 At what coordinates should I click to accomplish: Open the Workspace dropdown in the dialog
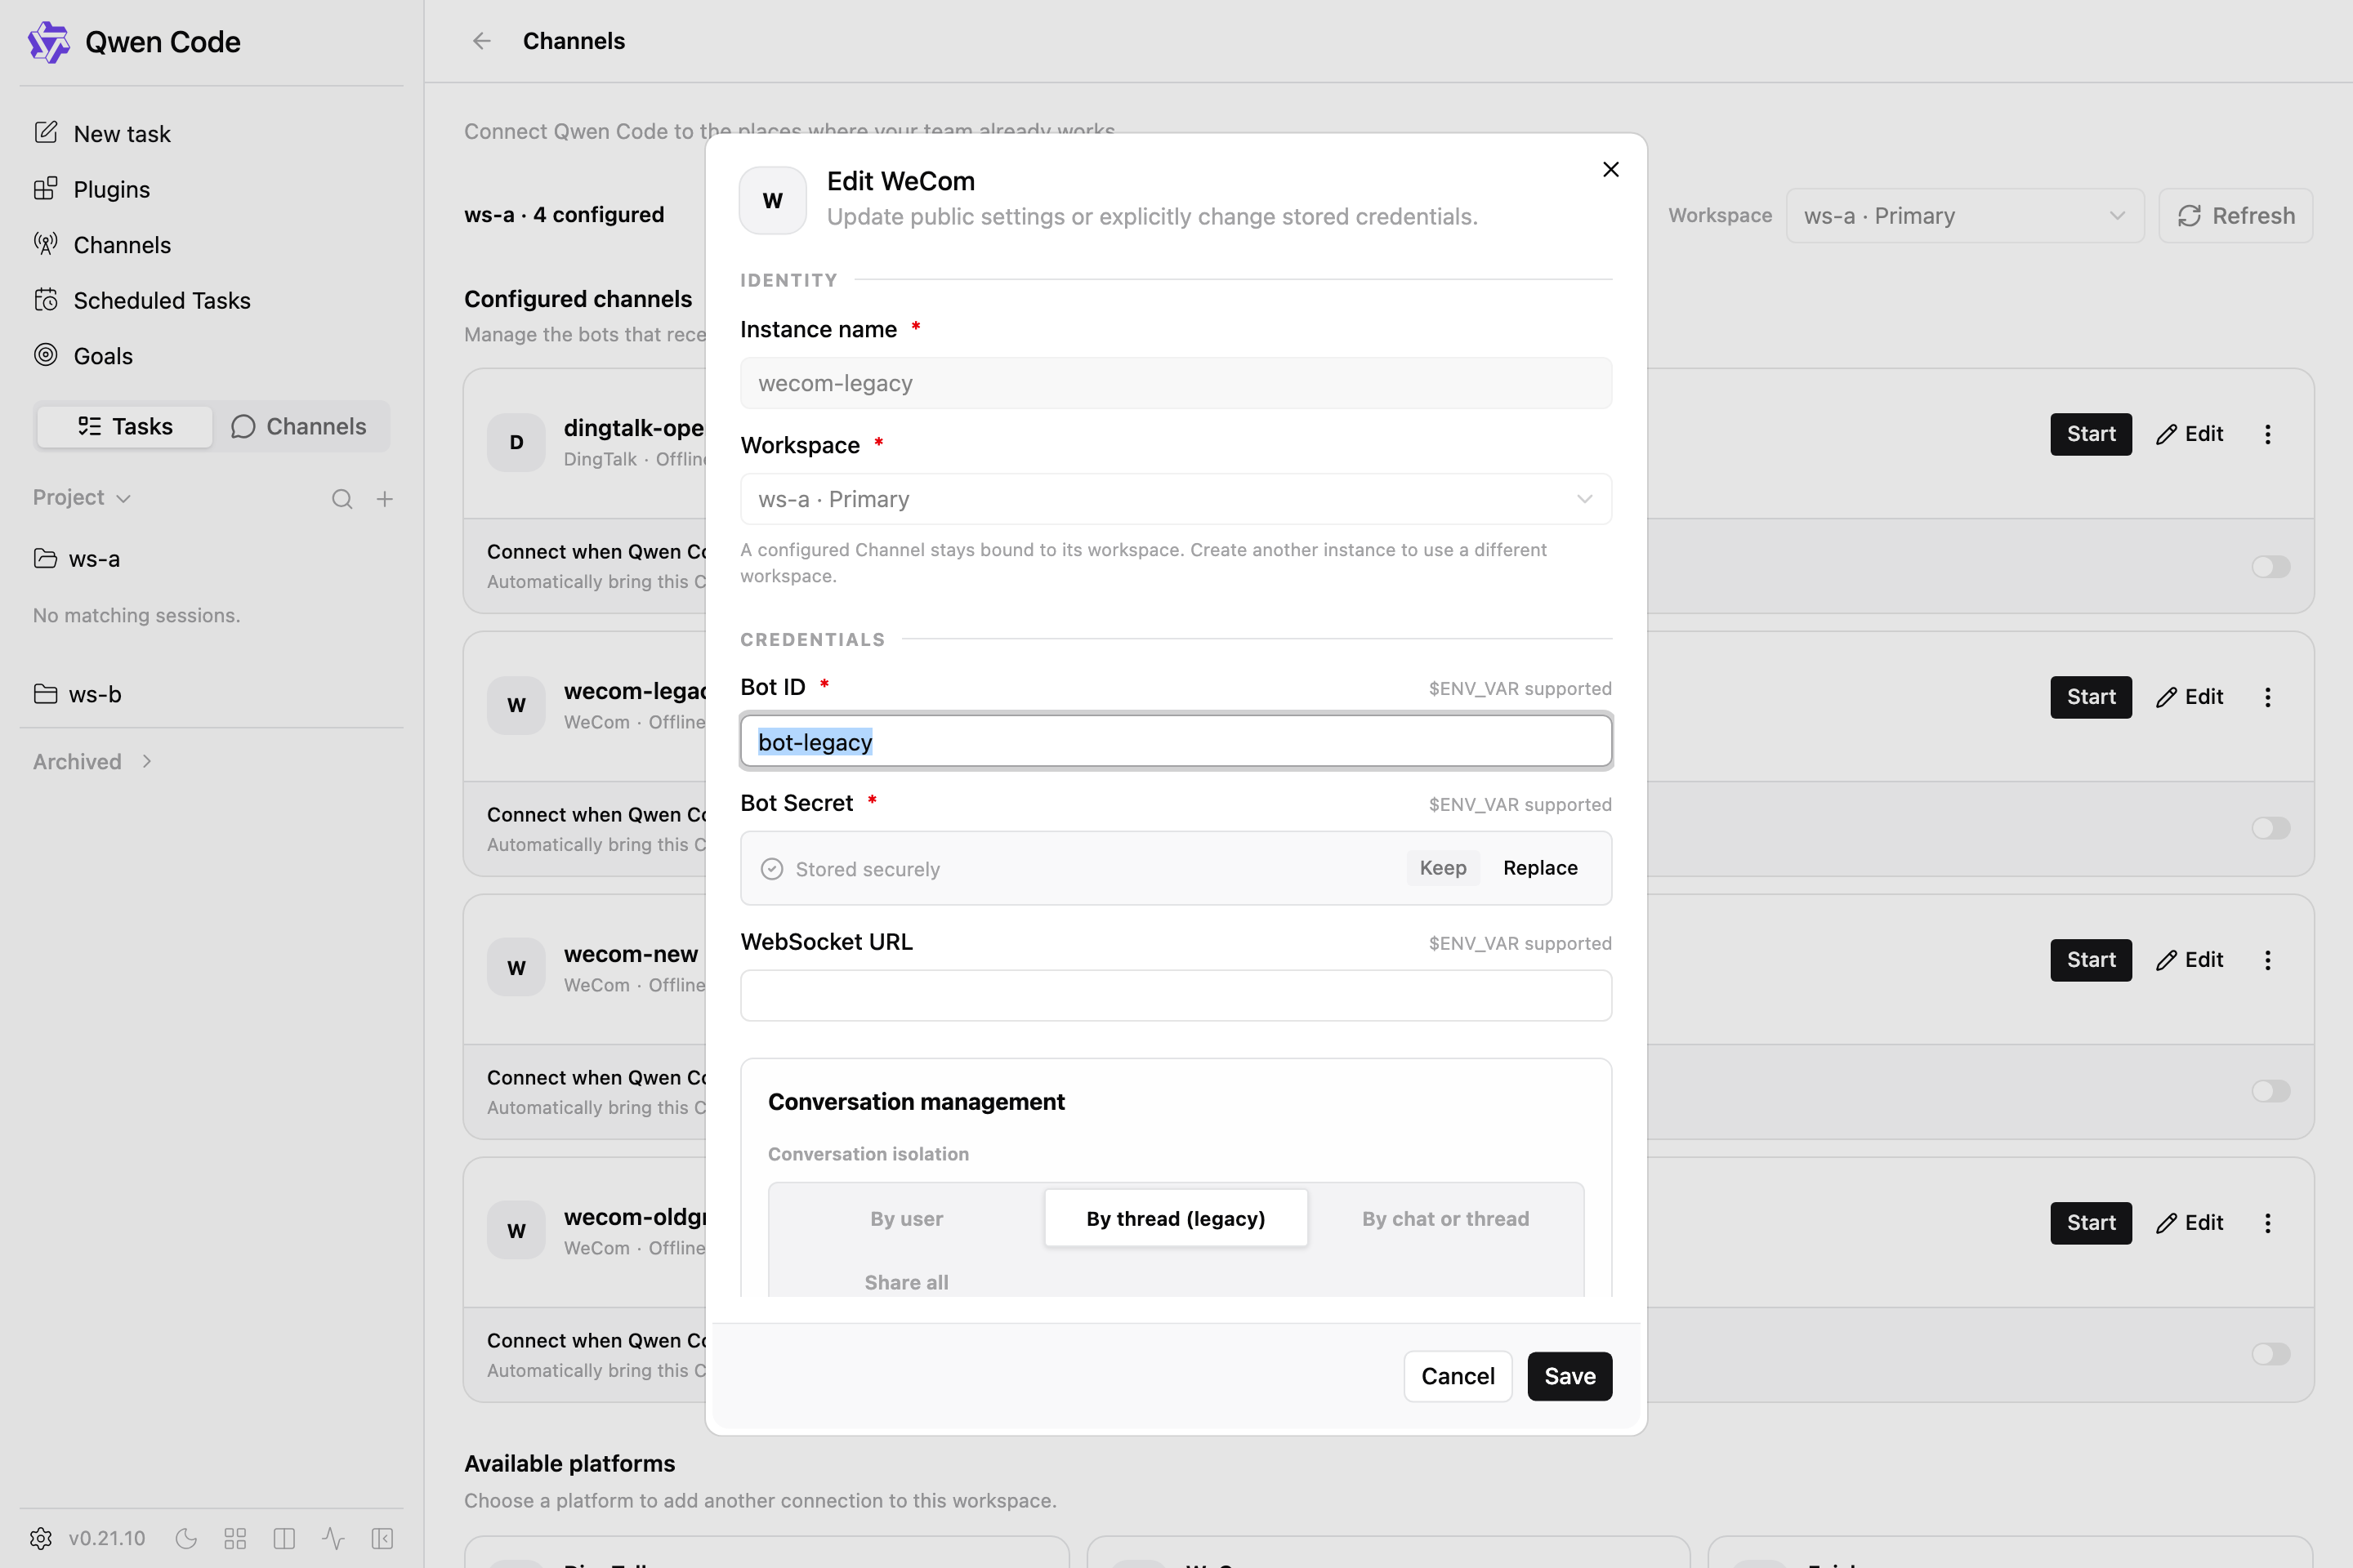(x=1176, y=499)
